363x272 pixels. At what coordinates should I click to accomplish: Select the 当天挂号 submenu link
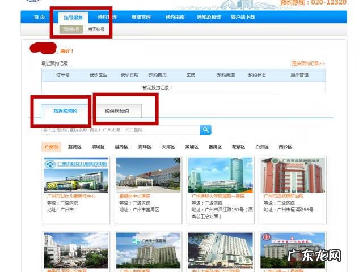click(x=96, y=29)
